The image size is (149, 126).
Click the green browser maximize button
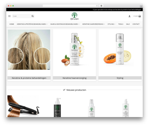pyautogui.click(x=13, y=6)
